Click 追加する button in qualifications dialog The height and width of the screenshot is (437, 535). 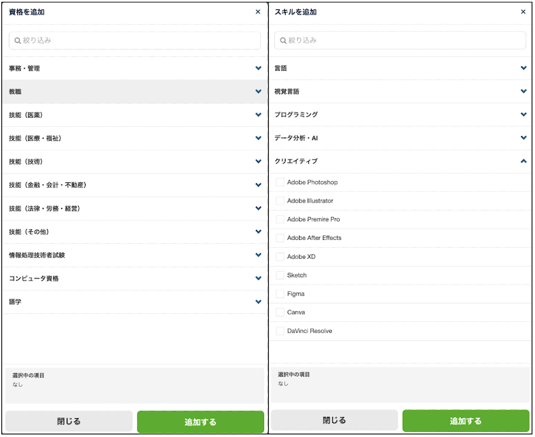click(x=201, y=422)
